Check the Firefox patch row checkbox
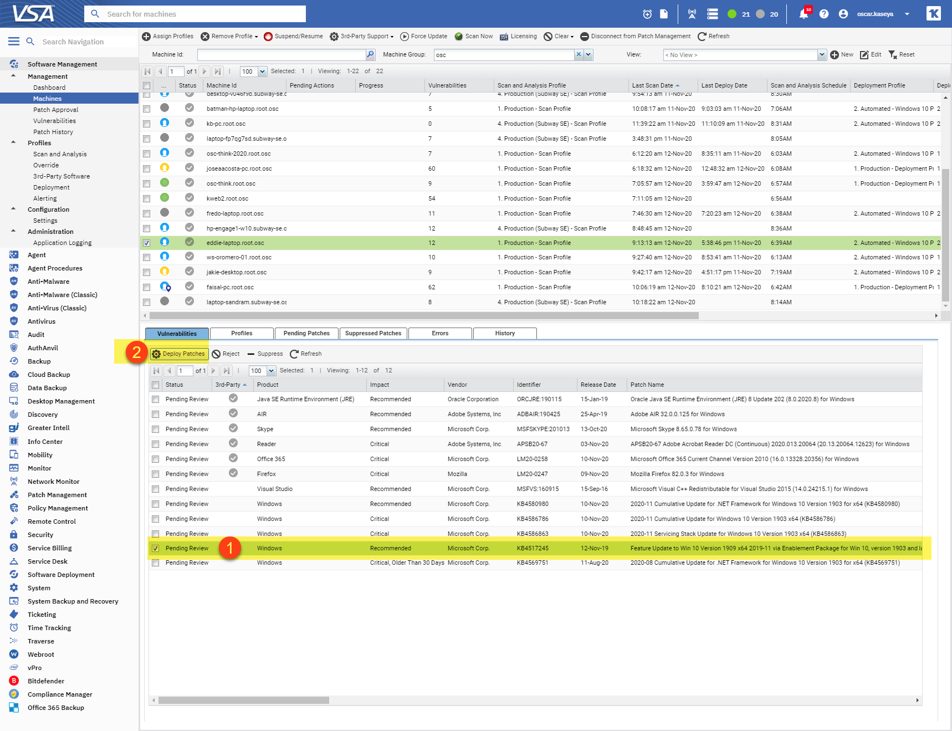Screen dimensions: 952x731 click(x=155, y=474)
